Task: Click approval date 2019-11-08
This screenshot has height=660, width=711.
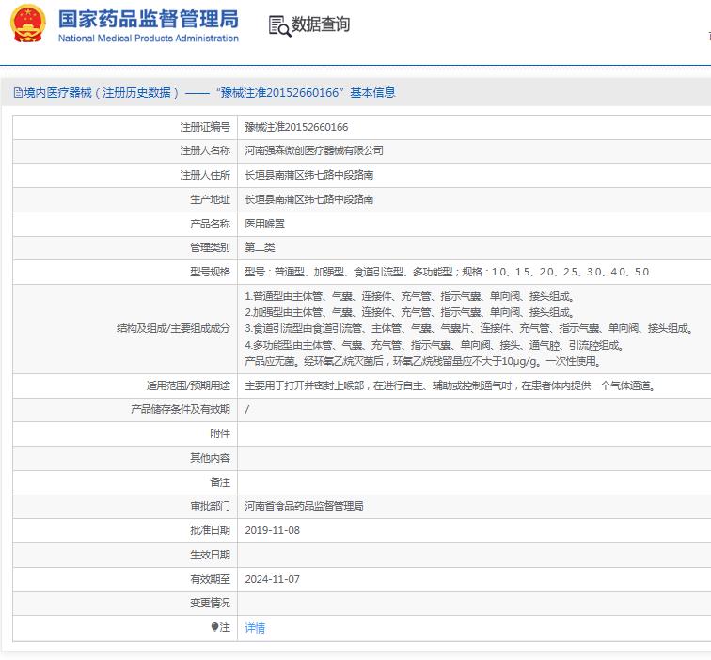Action: 272,530
